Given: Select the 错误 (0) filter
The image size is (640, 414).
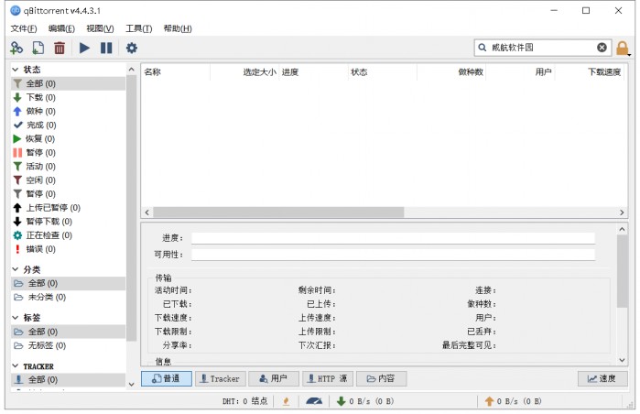Looking at the screenshot, I should 68,249.
